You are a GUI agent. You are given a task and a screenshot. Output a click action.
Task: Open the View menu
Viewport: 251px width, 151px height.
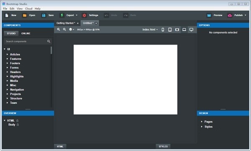tap(20, 9)
